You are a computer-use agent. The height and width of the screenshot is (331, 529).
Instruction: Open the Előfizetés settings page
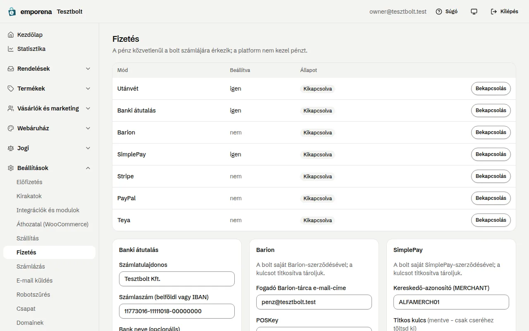point(49,182)
